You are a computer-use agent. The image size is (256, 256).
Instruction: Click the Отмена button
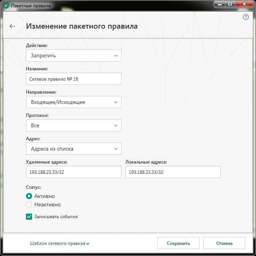coord(224,243)
